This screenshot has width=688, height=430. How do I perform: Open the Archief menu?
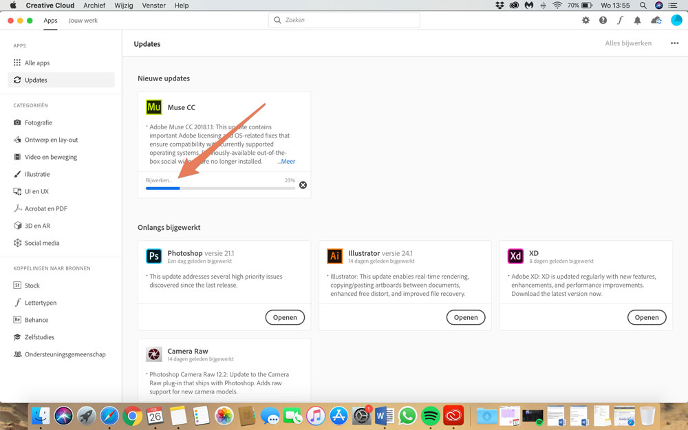point(94,6)
